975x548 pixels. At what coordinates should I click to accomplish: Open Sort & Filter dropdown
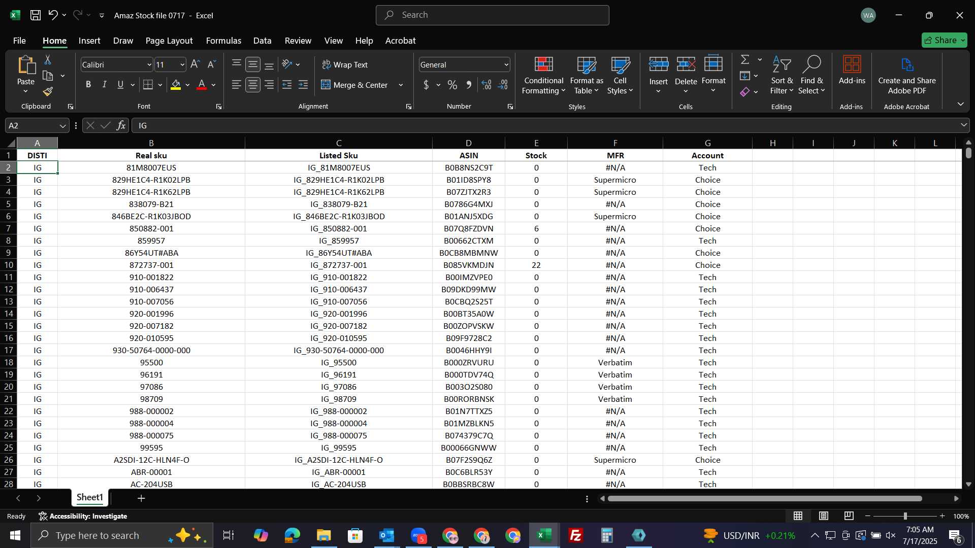(782, 75)
